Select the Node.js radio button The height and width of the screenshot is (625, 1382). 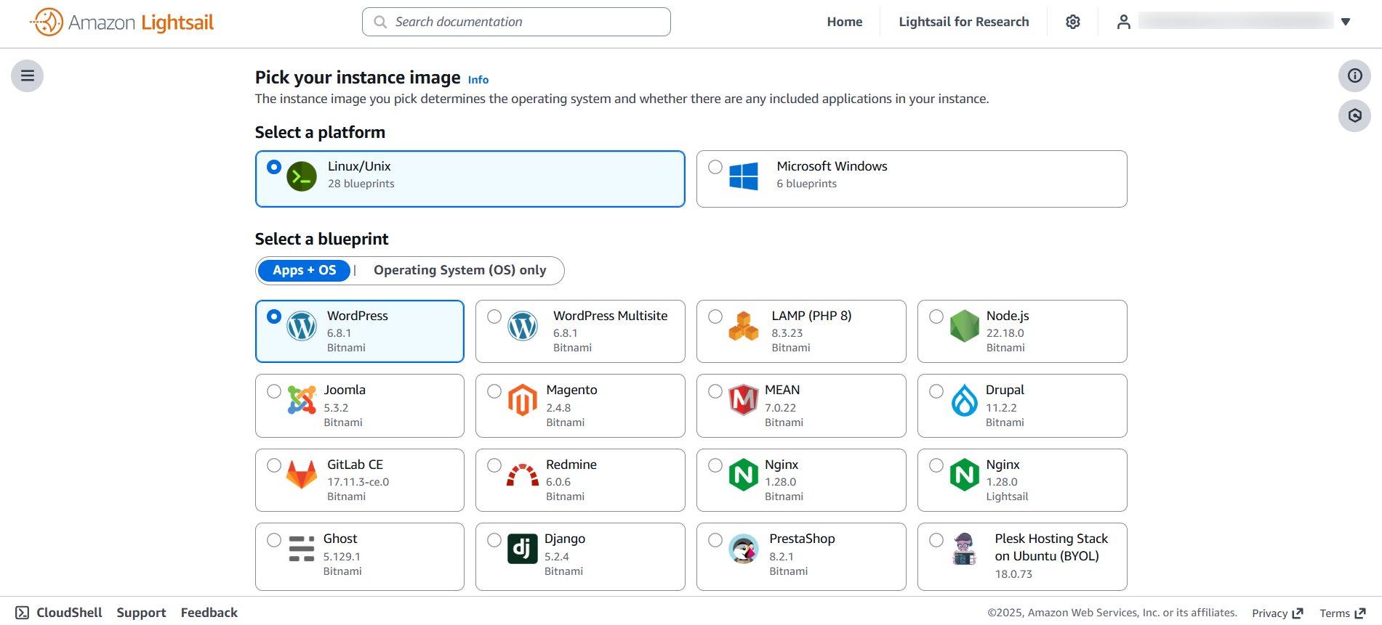pyautogui.click(x=936, y=316)
